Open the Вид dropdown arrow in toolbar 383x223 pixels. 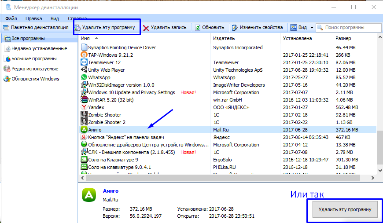tap(312, 27)
